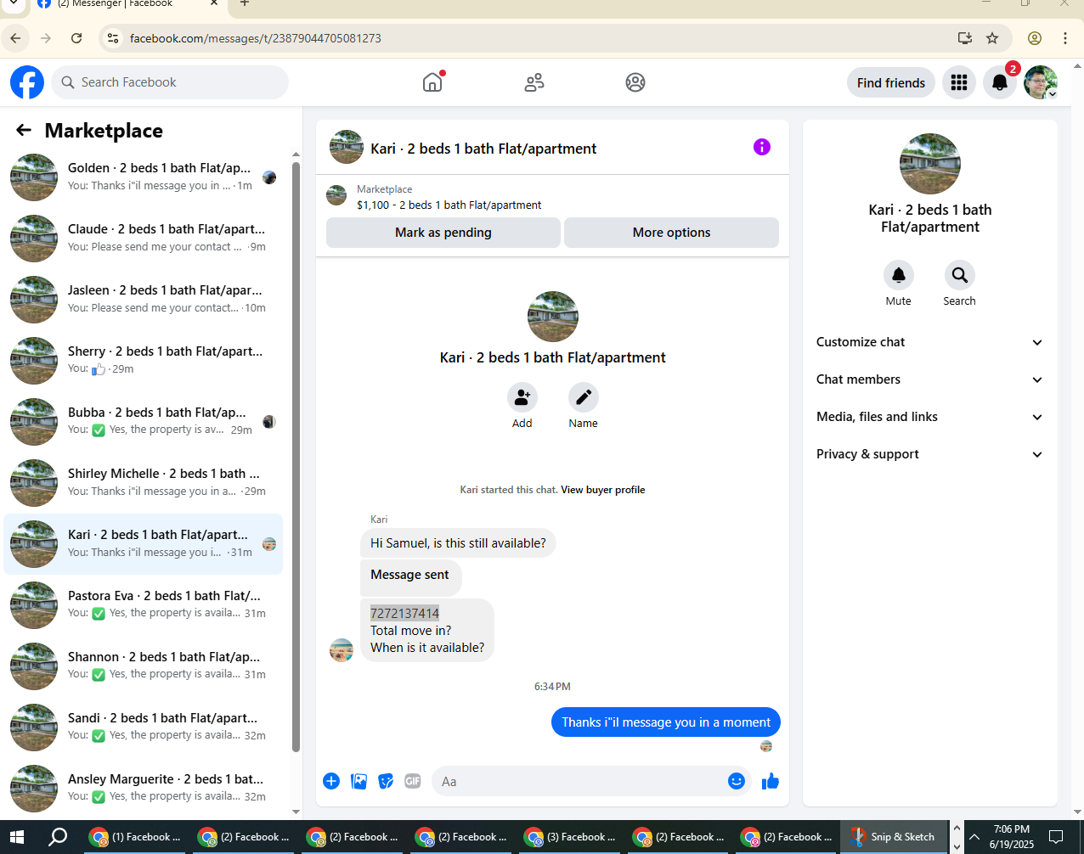Click 'Thanks i"il message you in a moment' bubble
Screen dimensions: 1084x854
pyautogui.click(x=666, y=722)
